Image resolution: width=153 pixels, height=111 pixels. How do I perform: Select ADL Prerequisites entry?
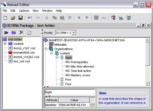pos(77,62)
